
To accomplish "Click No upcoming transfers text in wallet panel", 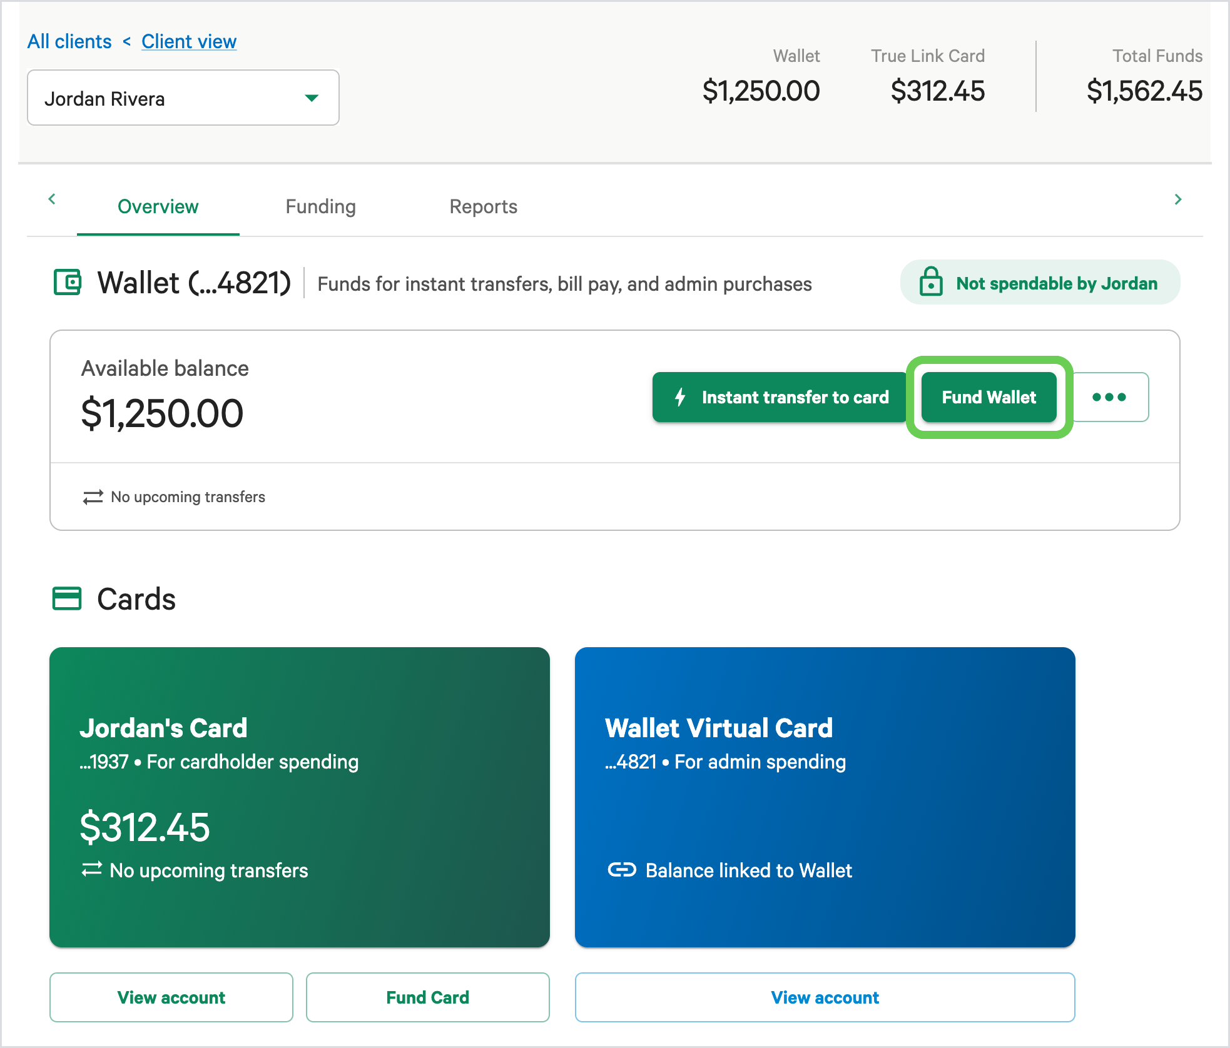I will 188,497.
